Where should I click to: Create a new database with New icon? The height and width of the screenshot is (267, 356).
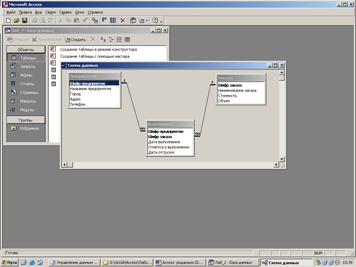[8, 21]
